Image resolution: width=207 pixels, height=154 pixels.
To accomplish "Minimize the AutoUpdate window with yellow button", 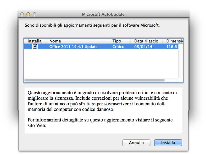I will point(28,14).
